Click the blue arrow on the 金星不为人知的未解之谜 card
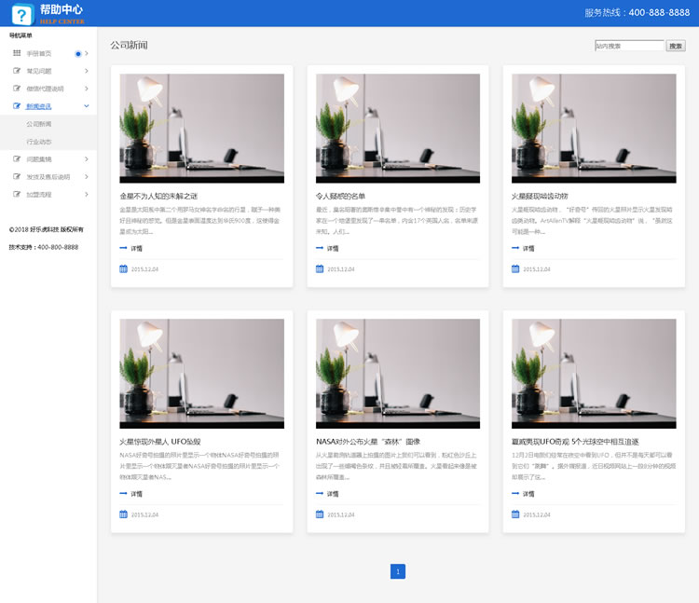Screen dimensions: 699x603 point(123,248)
